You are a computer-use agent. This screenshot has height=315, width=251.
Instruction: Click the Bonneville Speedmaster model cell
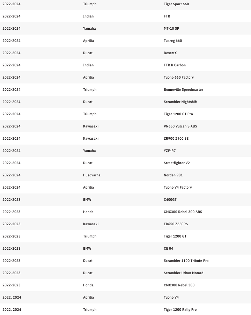point(183,90)
